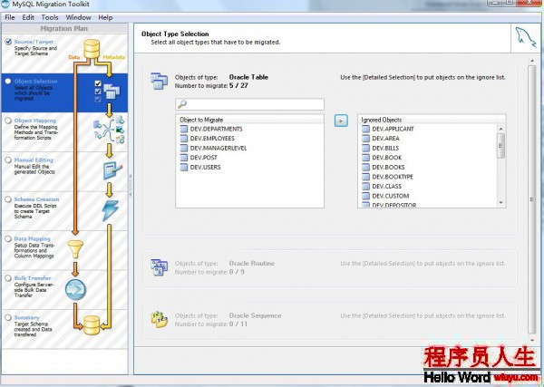Open the Window menu
Image resolution: width=544 pixels, height=387 pixels.
click(78, 17)
